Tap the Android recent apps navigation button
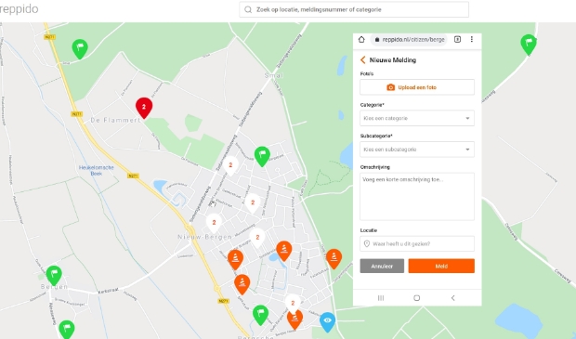This screenshot has width=576, height=339. tap(381, 298)
